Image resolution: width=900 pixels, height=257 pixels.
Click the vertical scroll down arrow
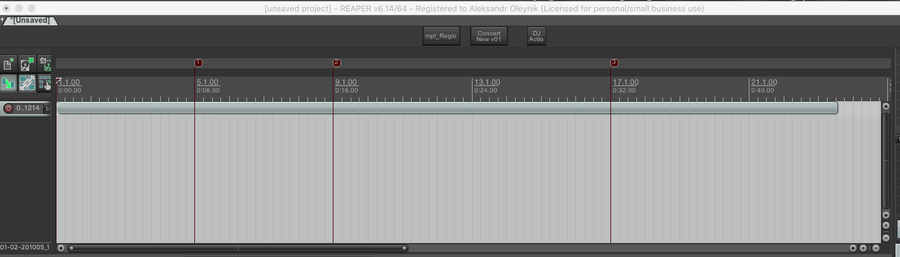[x=886, y=215]
